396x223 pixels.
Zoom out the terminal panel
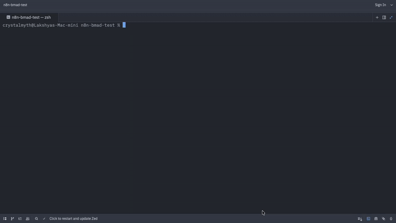point(391,17)
